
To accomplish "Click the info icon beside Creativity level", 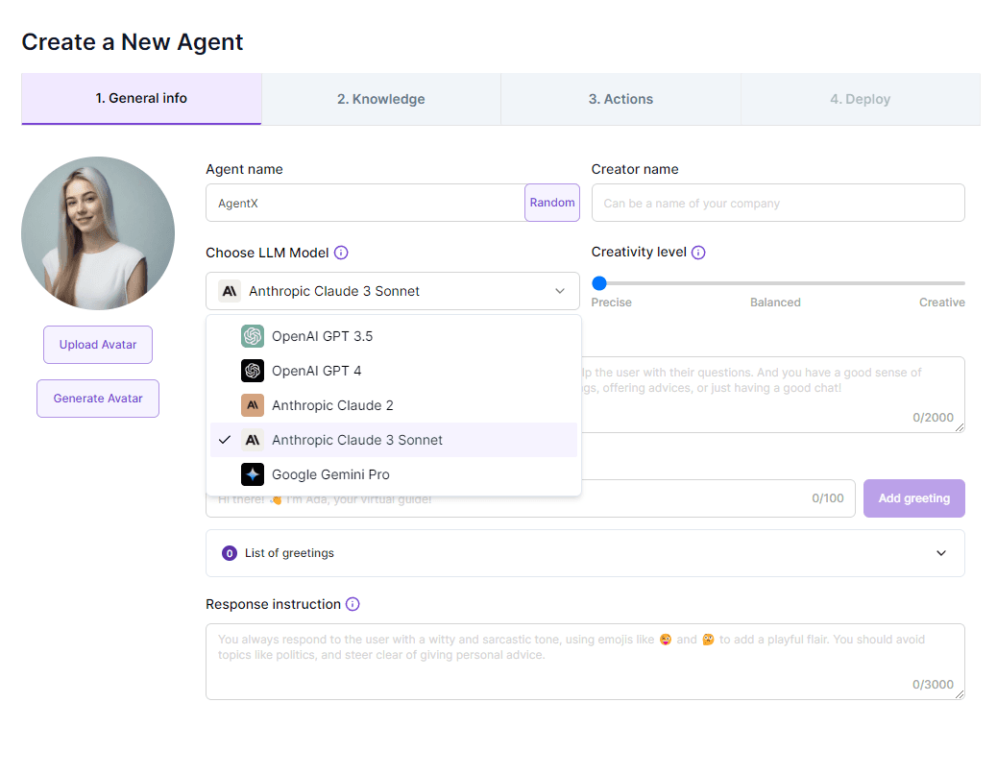I will [698, 253].
